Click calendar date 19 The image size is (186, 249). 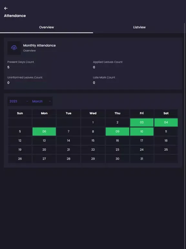click(x=20, y=149)
